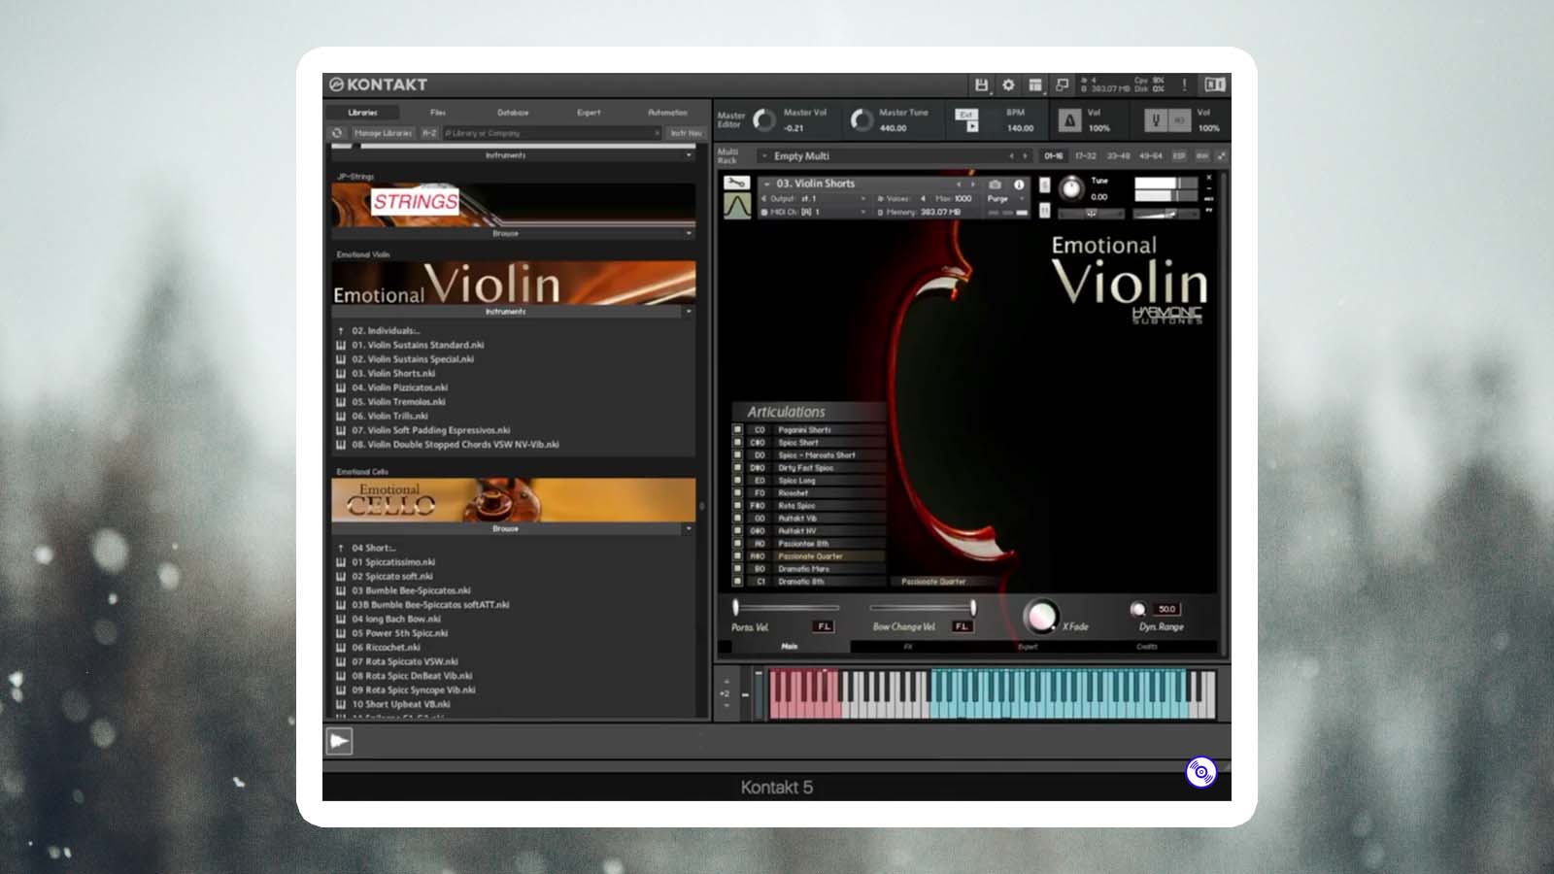Image resolution: width=1554 pixels, height=874 pixels.
Task: Click the Dyn. Range value field 50.0
Action: click(x=1166, y=609)
